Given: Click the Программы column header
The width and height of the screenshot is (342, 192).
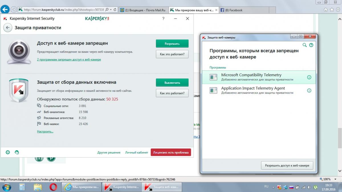Looking at the screenshot, I should coord(218,67).
